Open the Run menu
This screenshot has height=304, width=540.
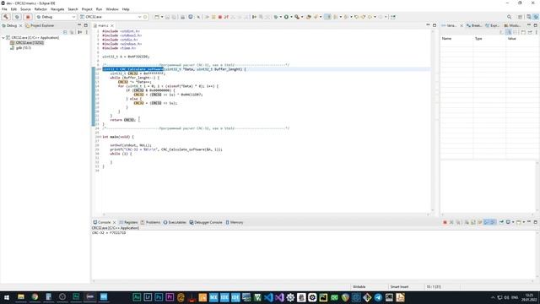pos(99,9)
